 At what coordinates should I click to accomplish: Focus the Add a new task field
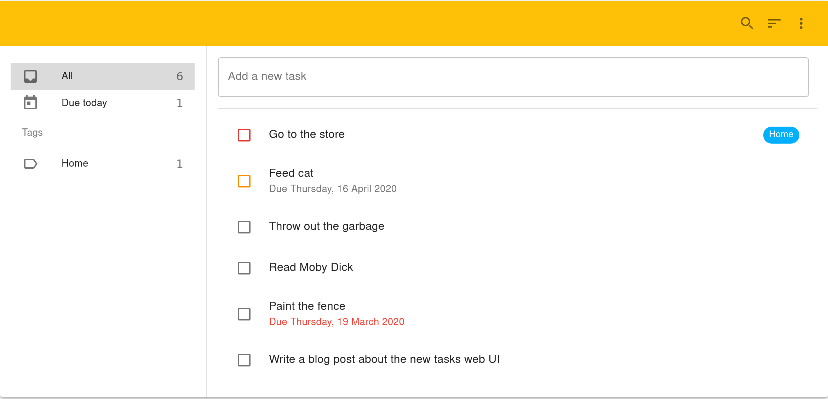click(x=513, y=77)
